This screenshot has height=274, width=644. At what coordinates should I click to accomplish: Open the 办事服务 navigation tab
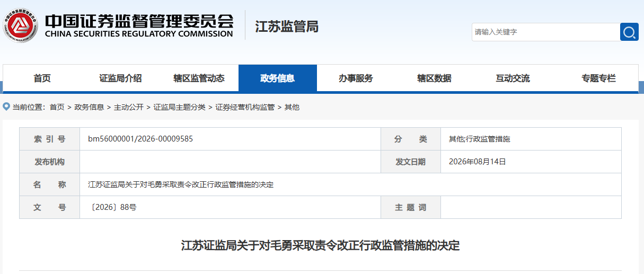tap(356, 78)
